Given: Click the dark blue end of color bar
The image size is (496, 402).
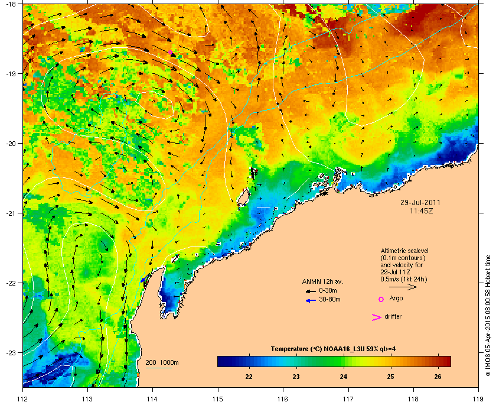Looking at the screenshot, I should coord(221,361).
